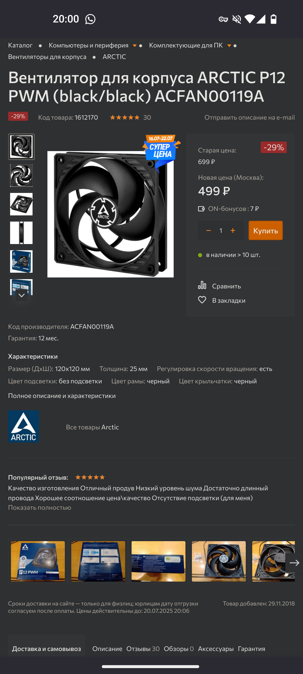Open Отправить описание на e-mail link

point(249,117)
